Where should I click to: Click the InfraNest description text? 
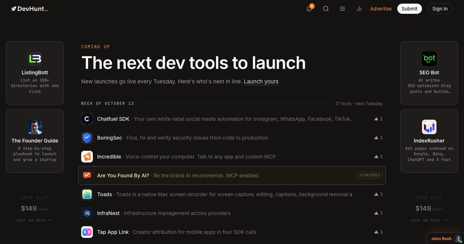pyautogui.click(x=177, y=213)
